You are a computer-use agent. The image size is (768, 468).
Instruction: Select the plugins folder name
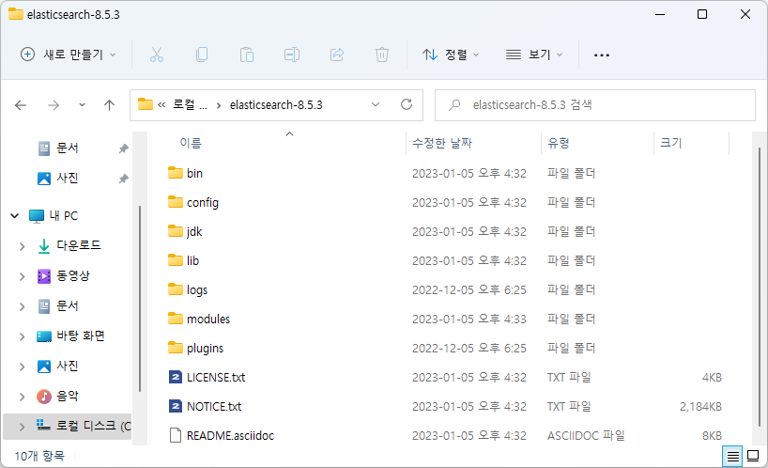click(x=205, y=349)
